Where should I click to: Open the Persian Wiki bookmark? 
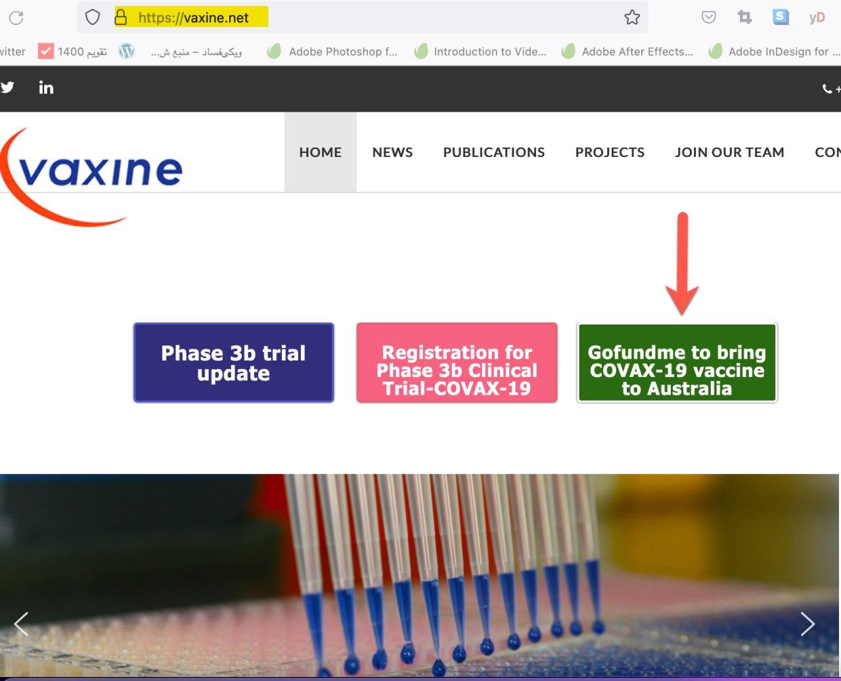(x=196, y=52)
